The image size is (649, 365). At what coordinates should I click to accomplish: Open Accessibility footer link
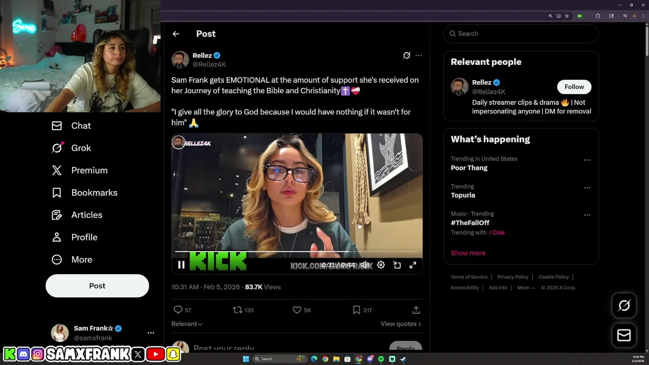[464, 288]
